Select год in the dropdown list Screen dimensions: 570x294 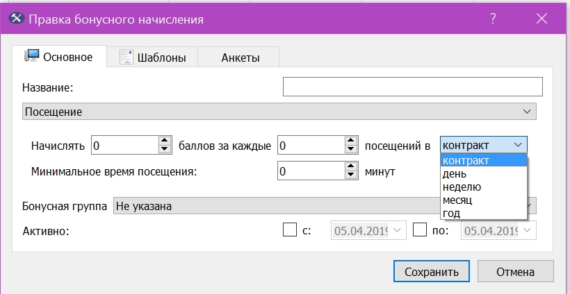coord(484,213)
